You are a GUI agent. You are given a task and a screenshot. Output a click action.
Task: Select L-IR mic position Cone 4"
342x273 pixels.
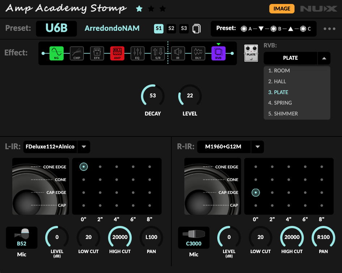117,180
